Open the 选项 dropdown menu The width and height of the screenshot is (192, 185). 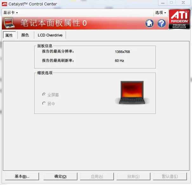[161, 12]
